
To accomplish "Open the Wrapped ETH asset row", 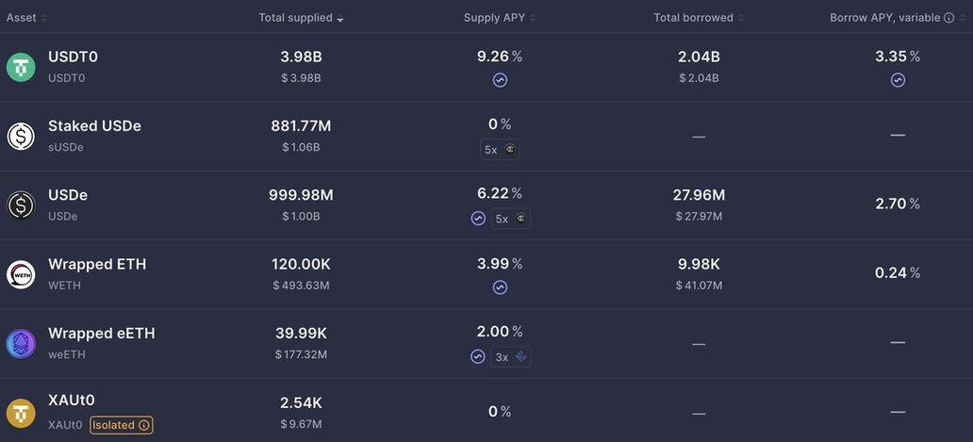I will pyautogui.click(x=486, y=274).
